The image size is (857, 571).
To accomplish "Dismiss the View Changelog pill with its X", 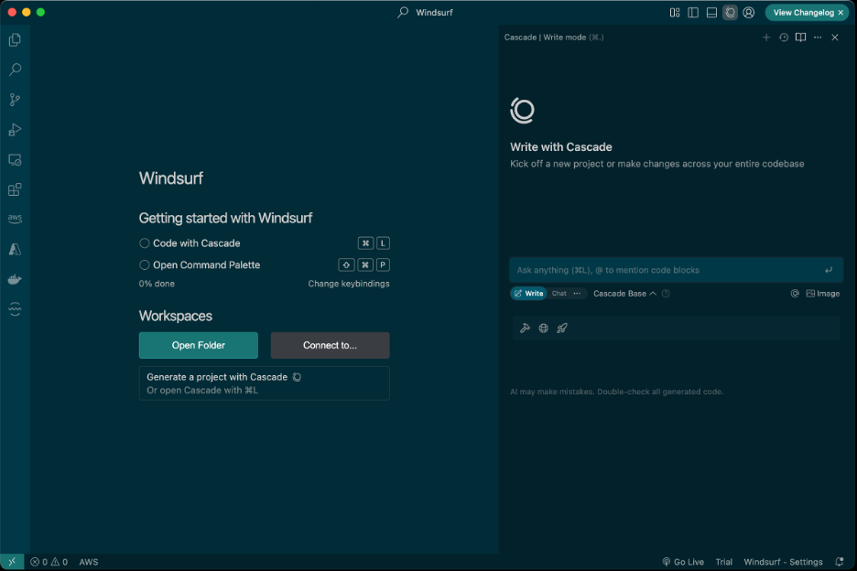I will [x=841, y=12].
